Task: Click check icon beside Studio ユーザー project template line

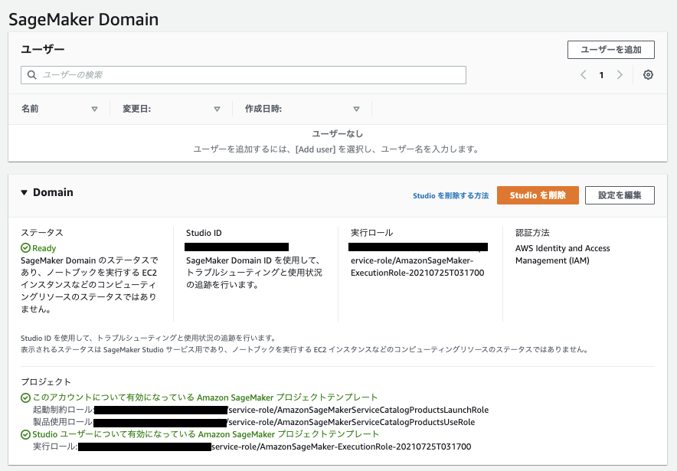Action: 25,434
